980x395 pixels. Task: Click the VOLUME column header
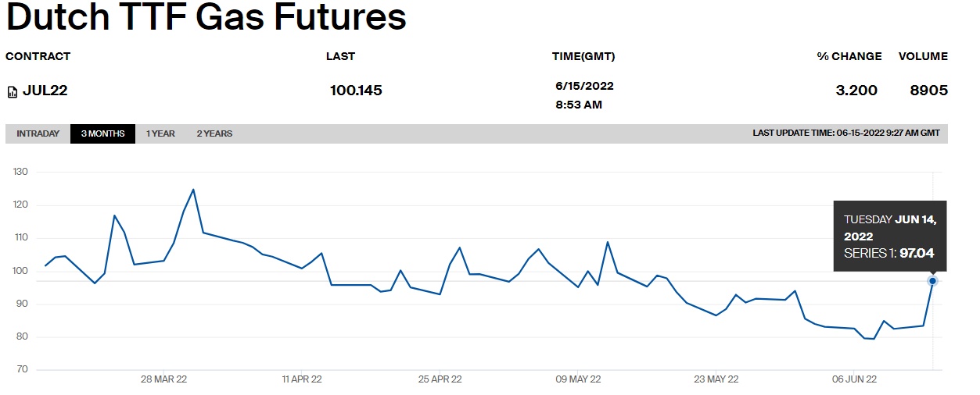tap(923, 56)
